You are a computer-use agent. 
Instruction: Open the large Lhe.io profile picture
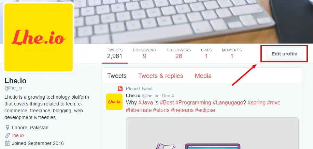39,37
